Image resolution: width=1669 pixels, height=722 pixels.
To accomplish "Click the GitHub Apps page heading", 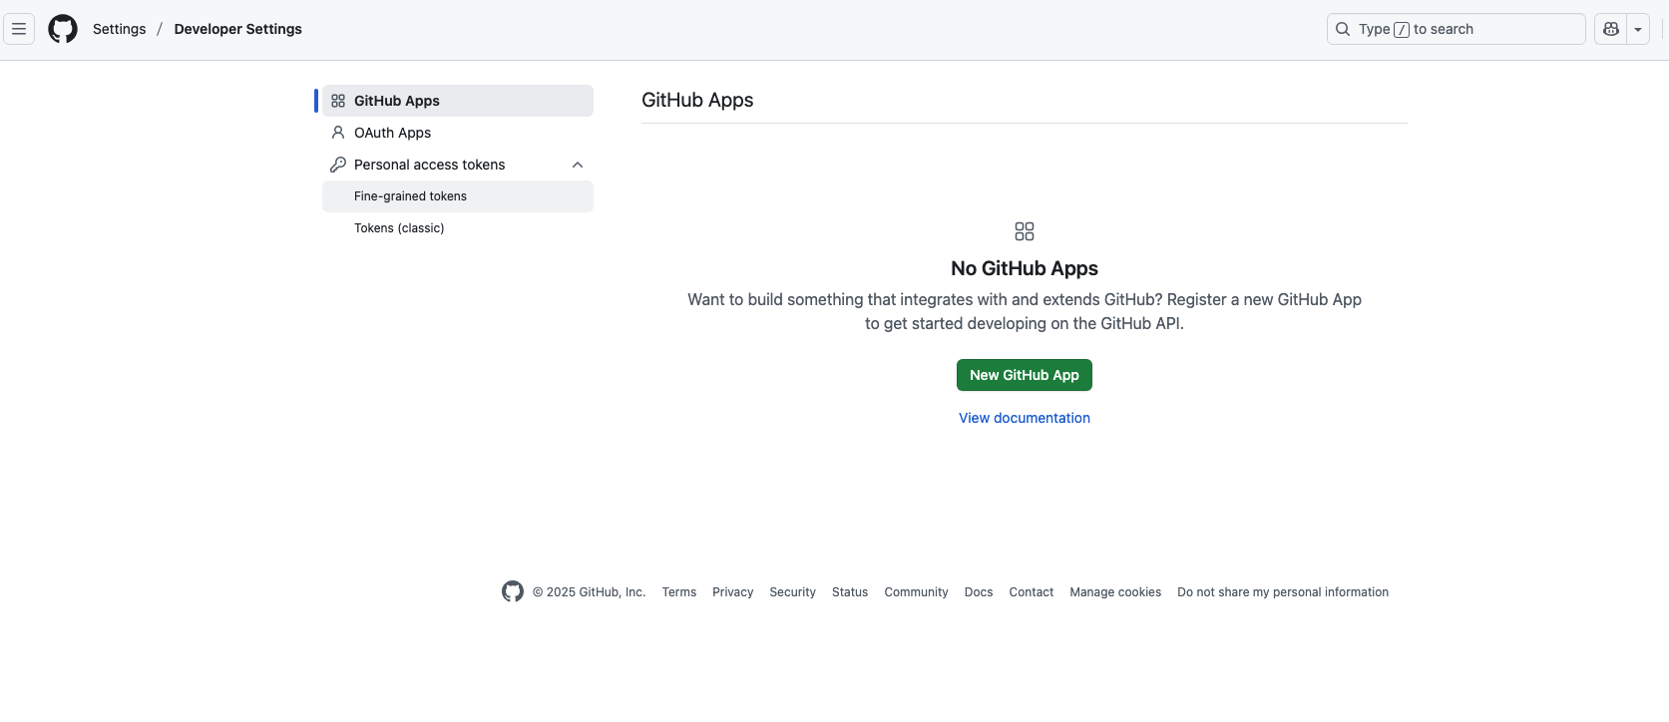I will (x=697, y=100).
